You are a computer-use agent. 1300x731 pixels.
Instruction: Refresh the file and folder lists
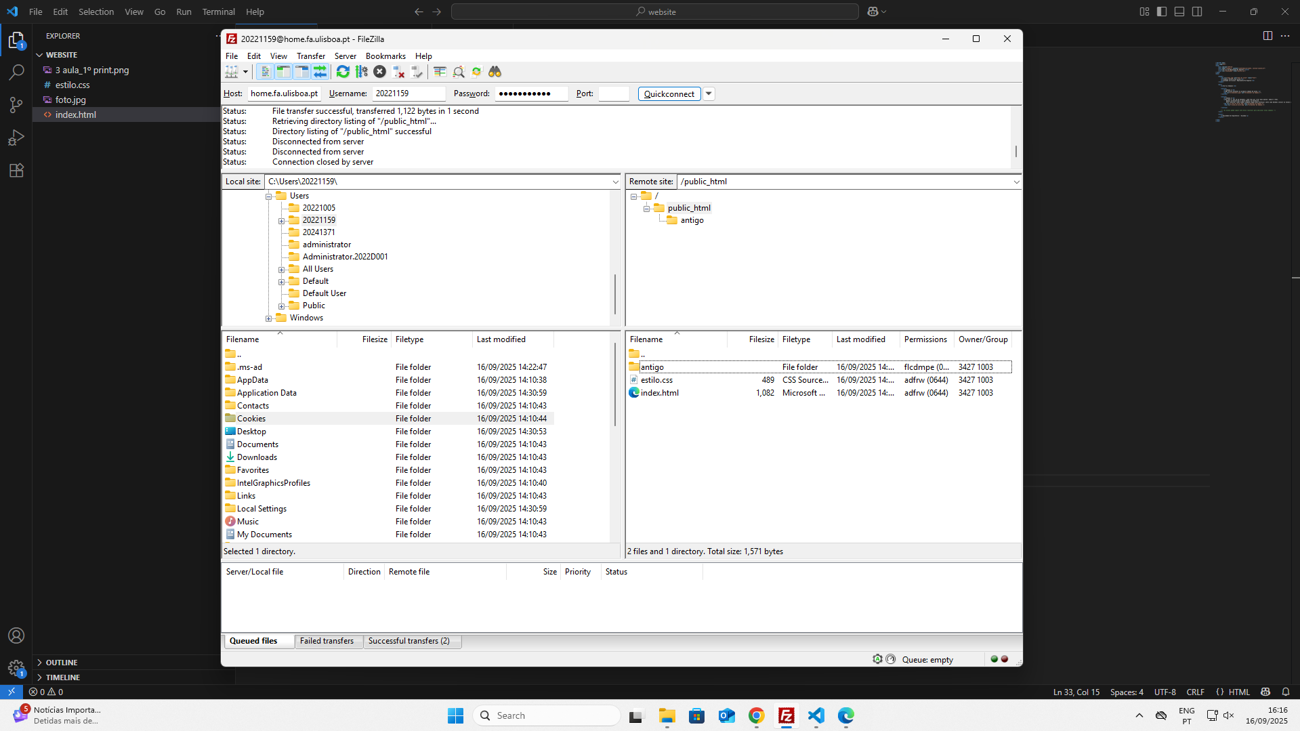343,72
